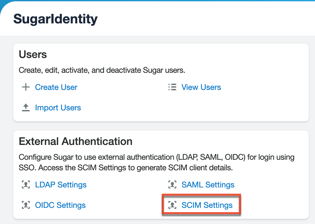Click the authentication icon beside SCIM Settings
Image resolution: width=315 pixels, height=224 pixels.
[172, 205]
